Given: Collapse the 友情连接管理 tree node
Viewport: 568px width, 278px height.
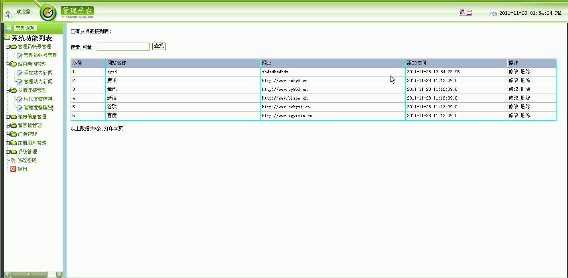Looking at the screenshot, I should pos(8,90).
